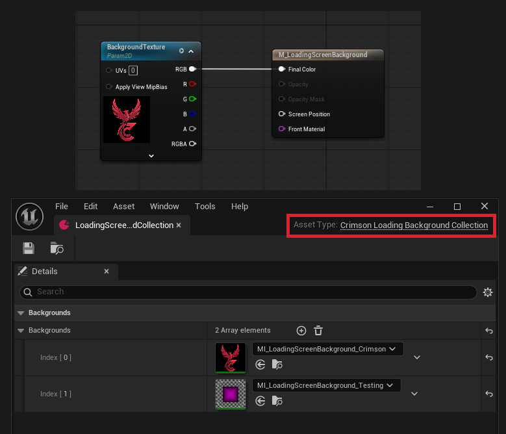Screen dimensions: 506x434
Task: Save the asset with floppy disk icon
Action: tap(29, 248)
